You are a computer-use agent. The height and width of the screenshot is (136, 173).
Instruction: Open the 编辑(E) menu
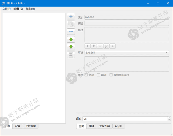(18, 9)
